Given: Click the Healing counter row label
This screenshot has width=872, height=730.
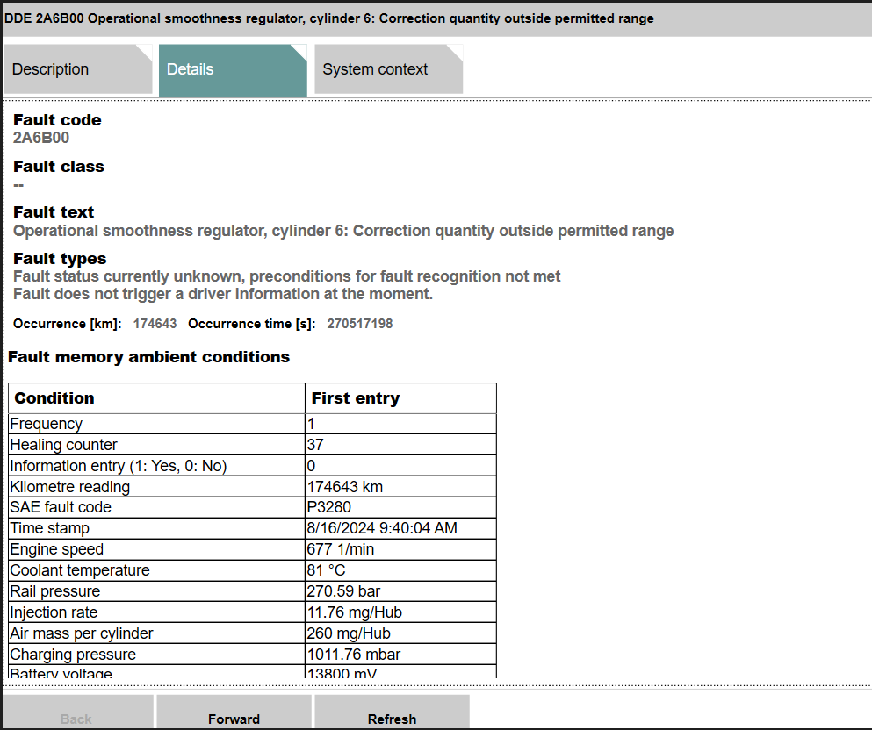Looking at the screenshot, I should coord(63,445).
